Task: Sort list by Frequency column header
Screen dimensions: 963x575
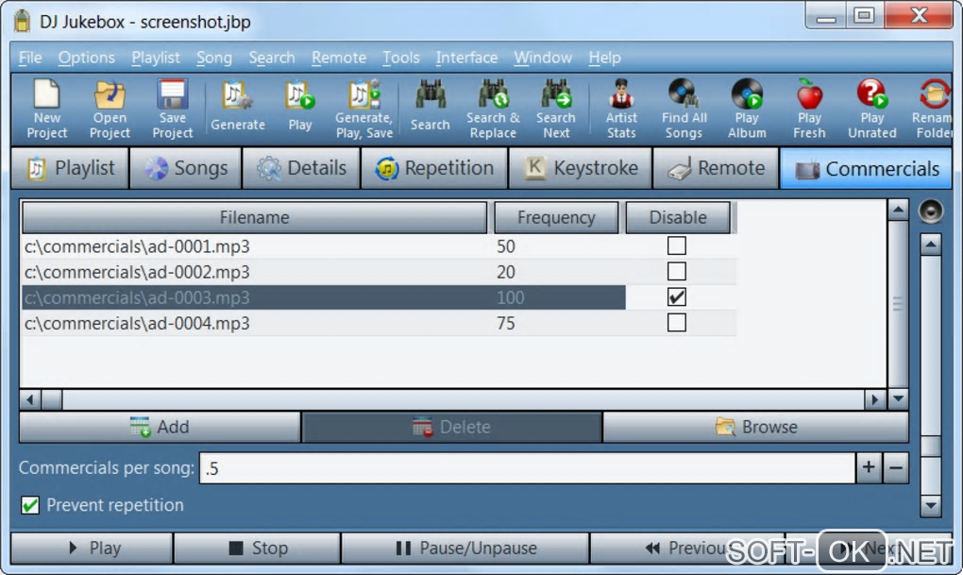Action: pyautogui.click(x=556, y=217)
